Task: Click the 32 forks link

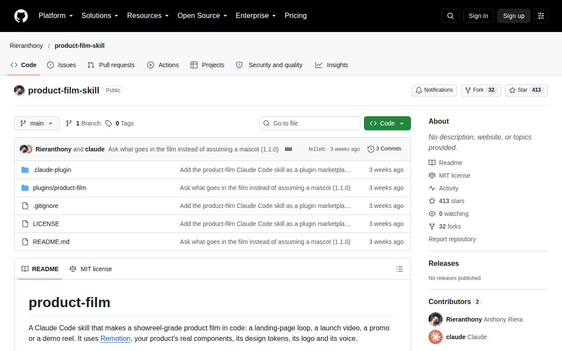Action: click(445, 226)
